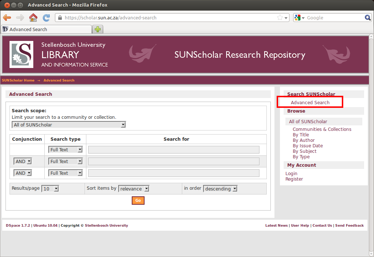This screenshot has height=257, width=374.
Task: Click the lock icon in the address bar
Action: (x=60, y=18)
